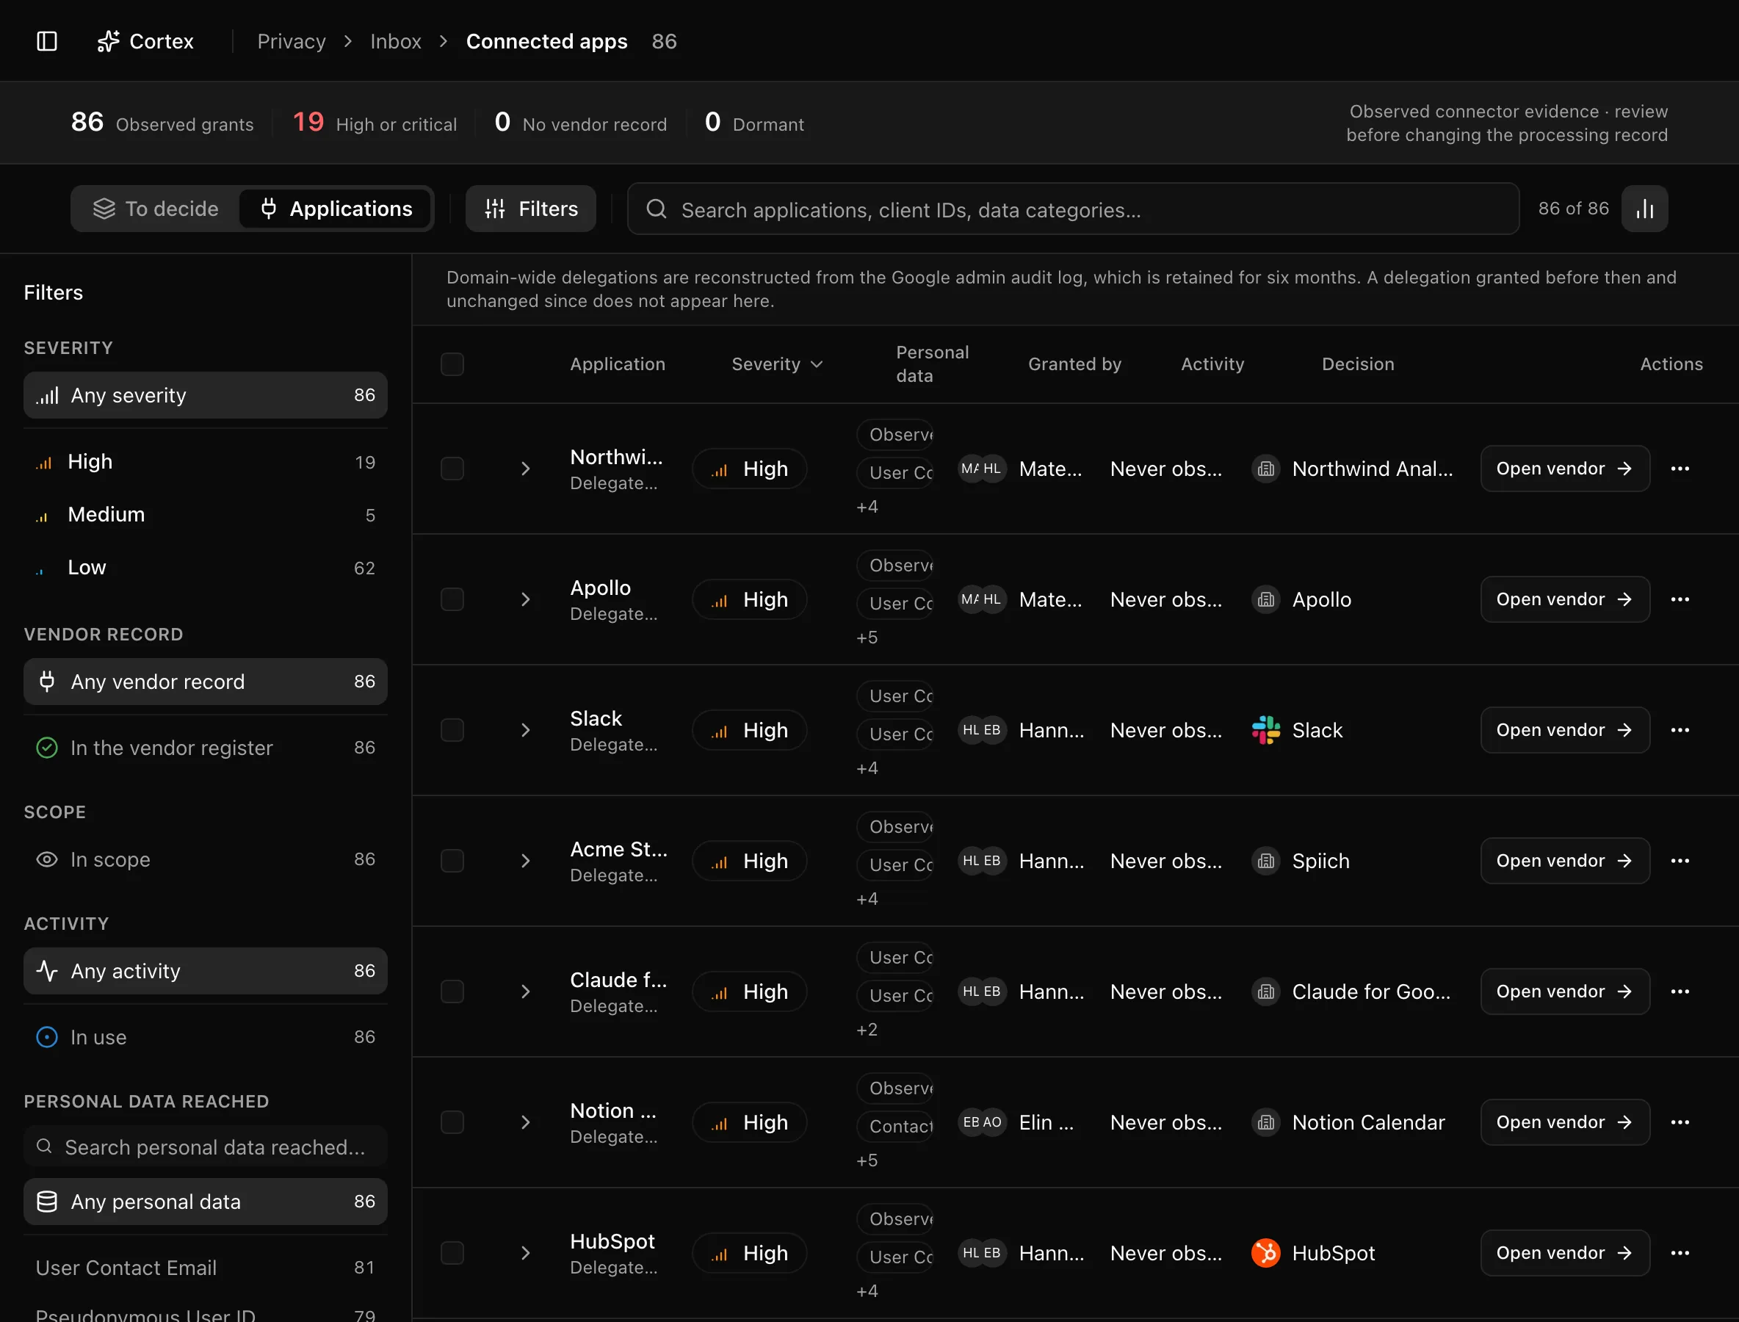This screenshot has height=1322, width=1739.
Task: Go to Privacy breadcrumb
Action: coord(291,41)
